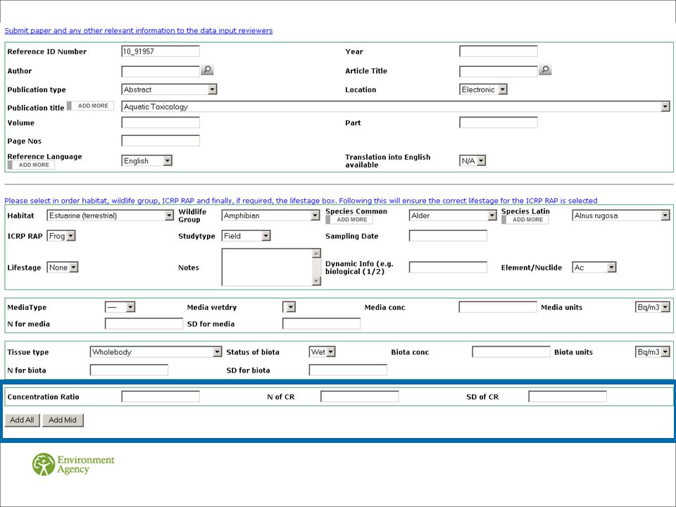The image size is (676, 507).
Task: Click the Reference ID Number field
Action: pos(161,51)
